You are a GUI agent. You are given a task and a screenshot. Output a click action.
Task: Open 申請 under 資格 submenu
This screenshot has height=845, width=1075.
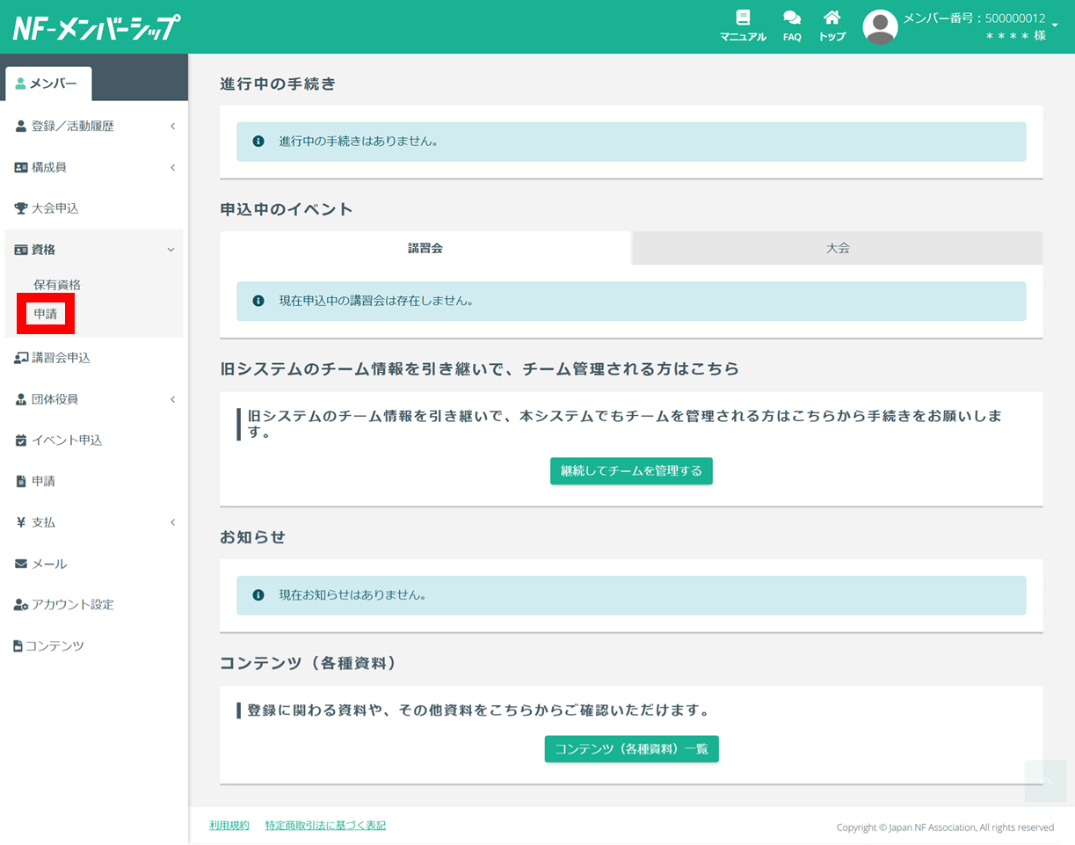click(x=45, y=314)
